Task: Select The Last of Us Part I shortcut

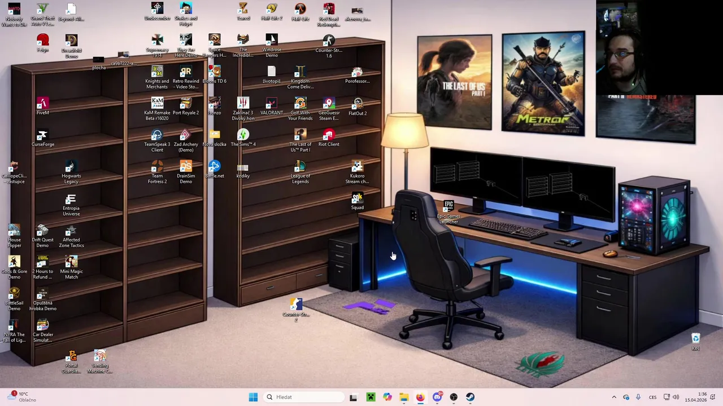Action: coord(300,140)
